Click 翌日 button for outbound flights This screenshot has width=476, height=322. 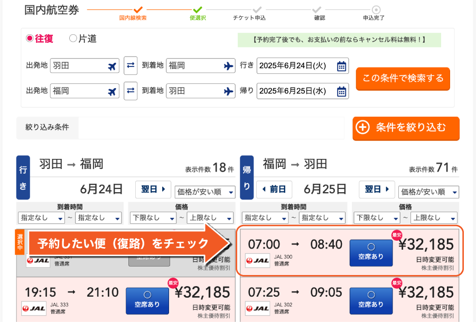click(153, 189)
